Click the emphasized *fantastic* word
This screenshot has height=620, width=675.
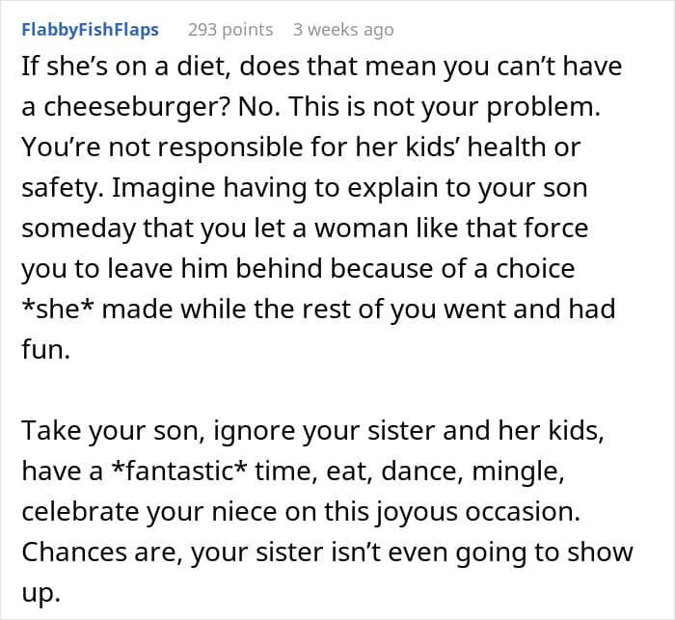(179, 471)
